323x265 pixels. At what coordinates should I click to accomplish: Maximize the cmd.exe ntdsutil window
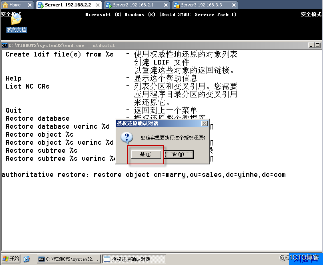point(318,45)
